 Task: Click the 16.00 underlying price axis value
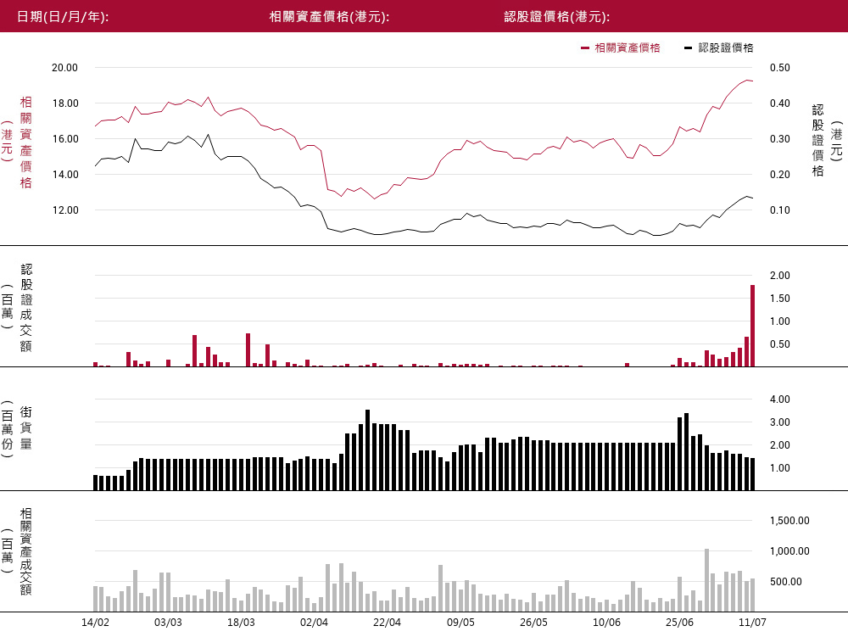tap(65, 139)
